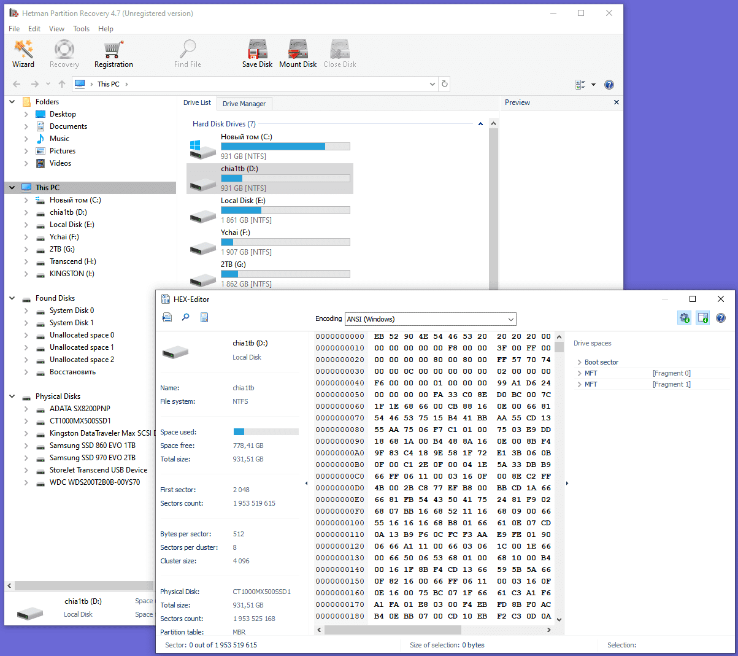Open the Help menu
Viewport: 738px width, 656px height.
pyautogui.click(x=106, y=29)
